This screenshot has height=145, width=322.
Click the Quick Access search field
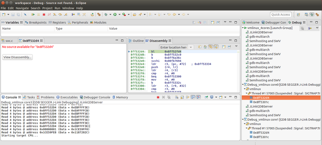[x=281, y=15]
